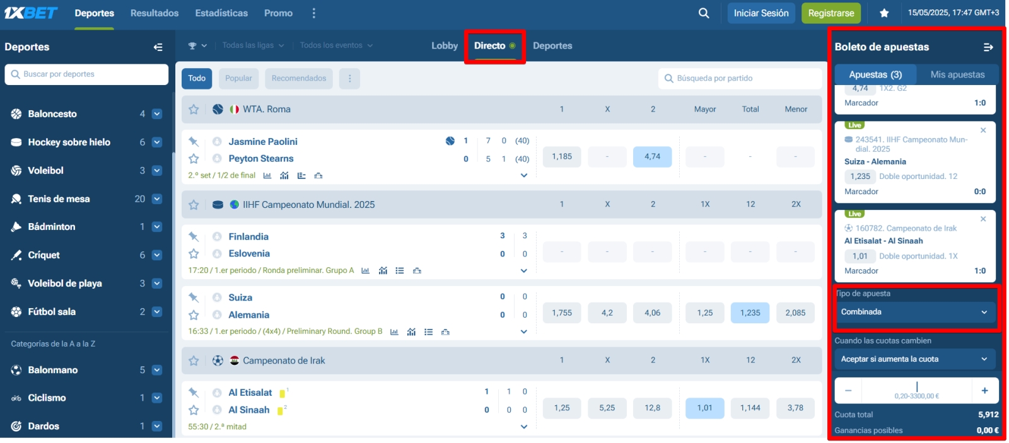Open list icon for Finlandia match
The width and height of the screenshot is (1009, 443).
pyautogui.click(x=400, y=271)
